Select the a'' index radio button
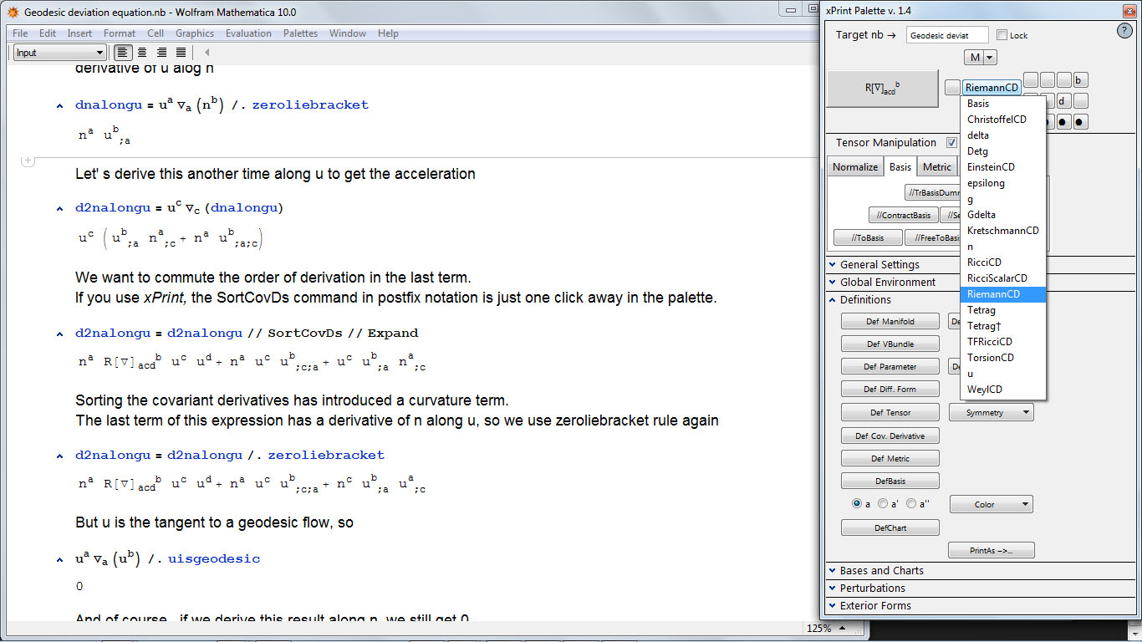1142x642 pixels. pos(911,504)
